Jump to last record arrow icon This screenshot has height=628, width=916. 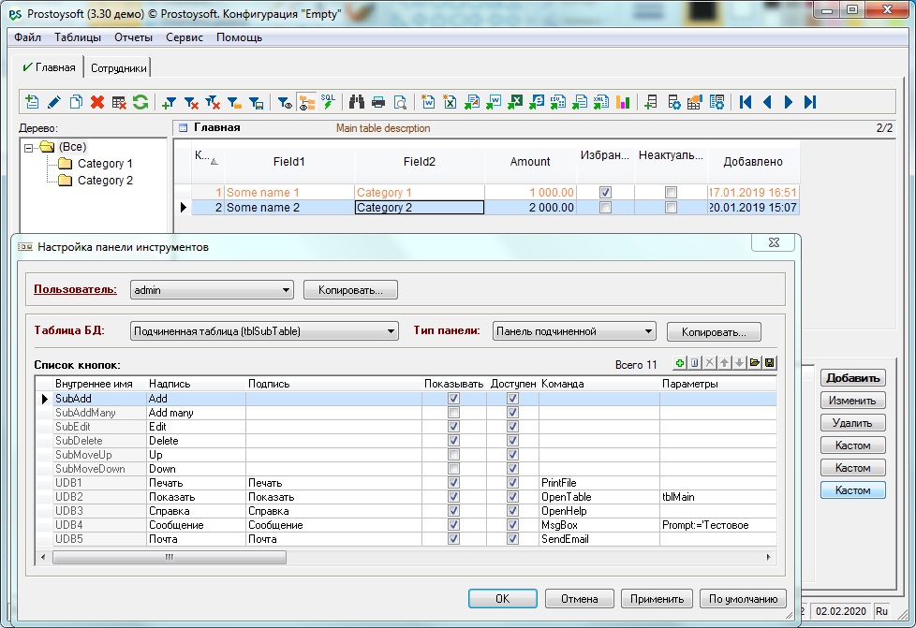(x=810, y=102)
